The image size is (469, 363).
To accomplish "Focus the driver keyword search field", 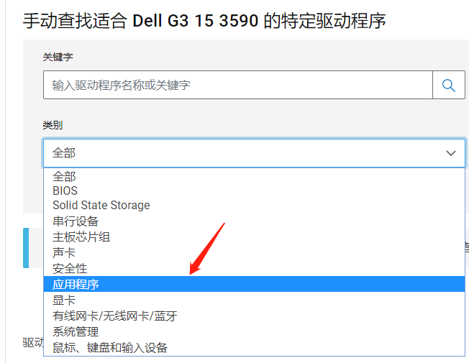I will pyautogui.click(x=237, y=85).
